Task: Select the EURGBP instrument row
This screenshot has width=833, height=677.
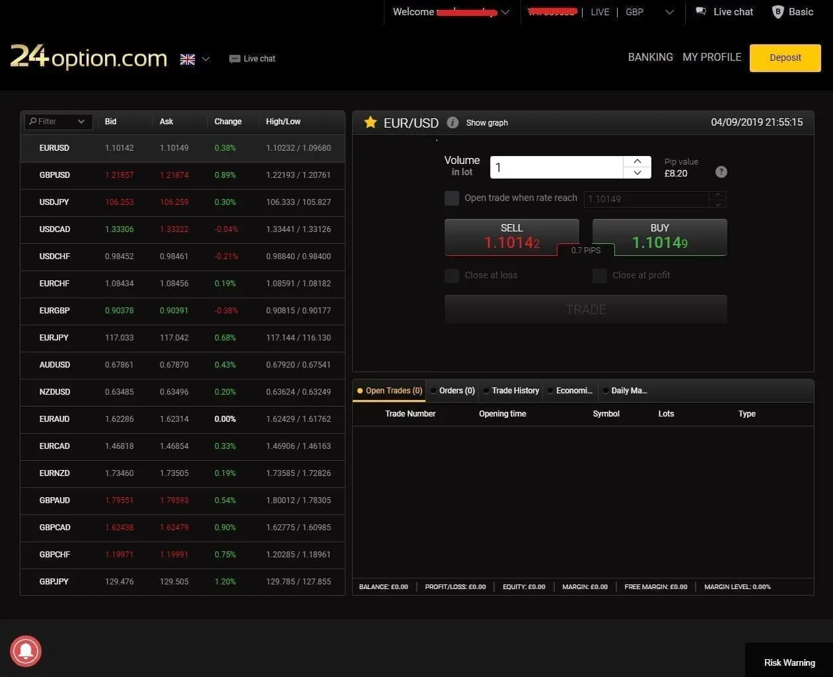Action: 182,311
